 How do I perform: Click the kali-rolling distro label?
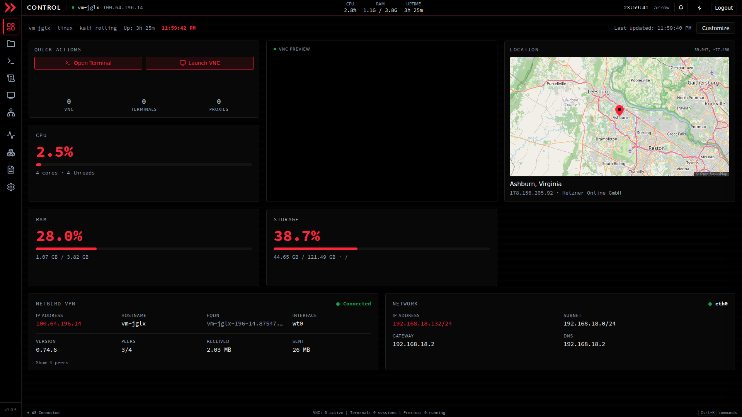[x=98, y=28]
